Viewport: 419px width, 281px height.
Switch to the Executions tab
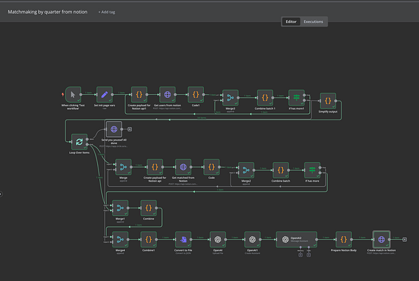[x=313, y=22]
